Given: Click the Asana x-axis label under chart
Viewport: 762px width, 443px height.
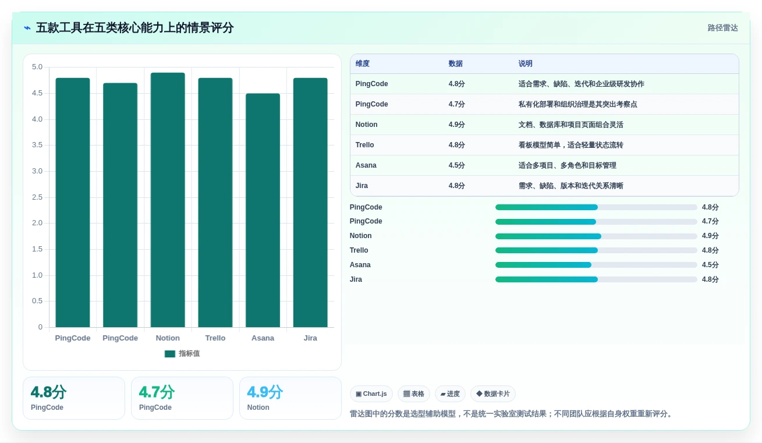Looking at the screenshot, I should (x=263, y=338).
